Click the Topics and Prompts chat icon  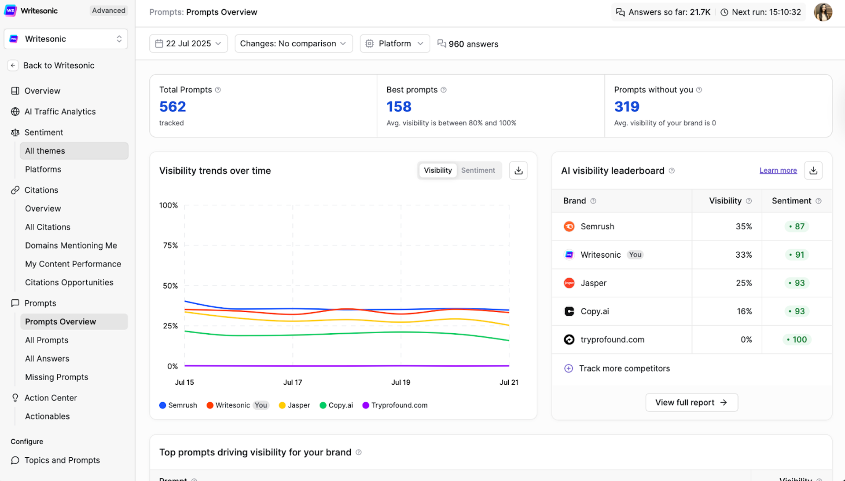click(x=15, y=460)
